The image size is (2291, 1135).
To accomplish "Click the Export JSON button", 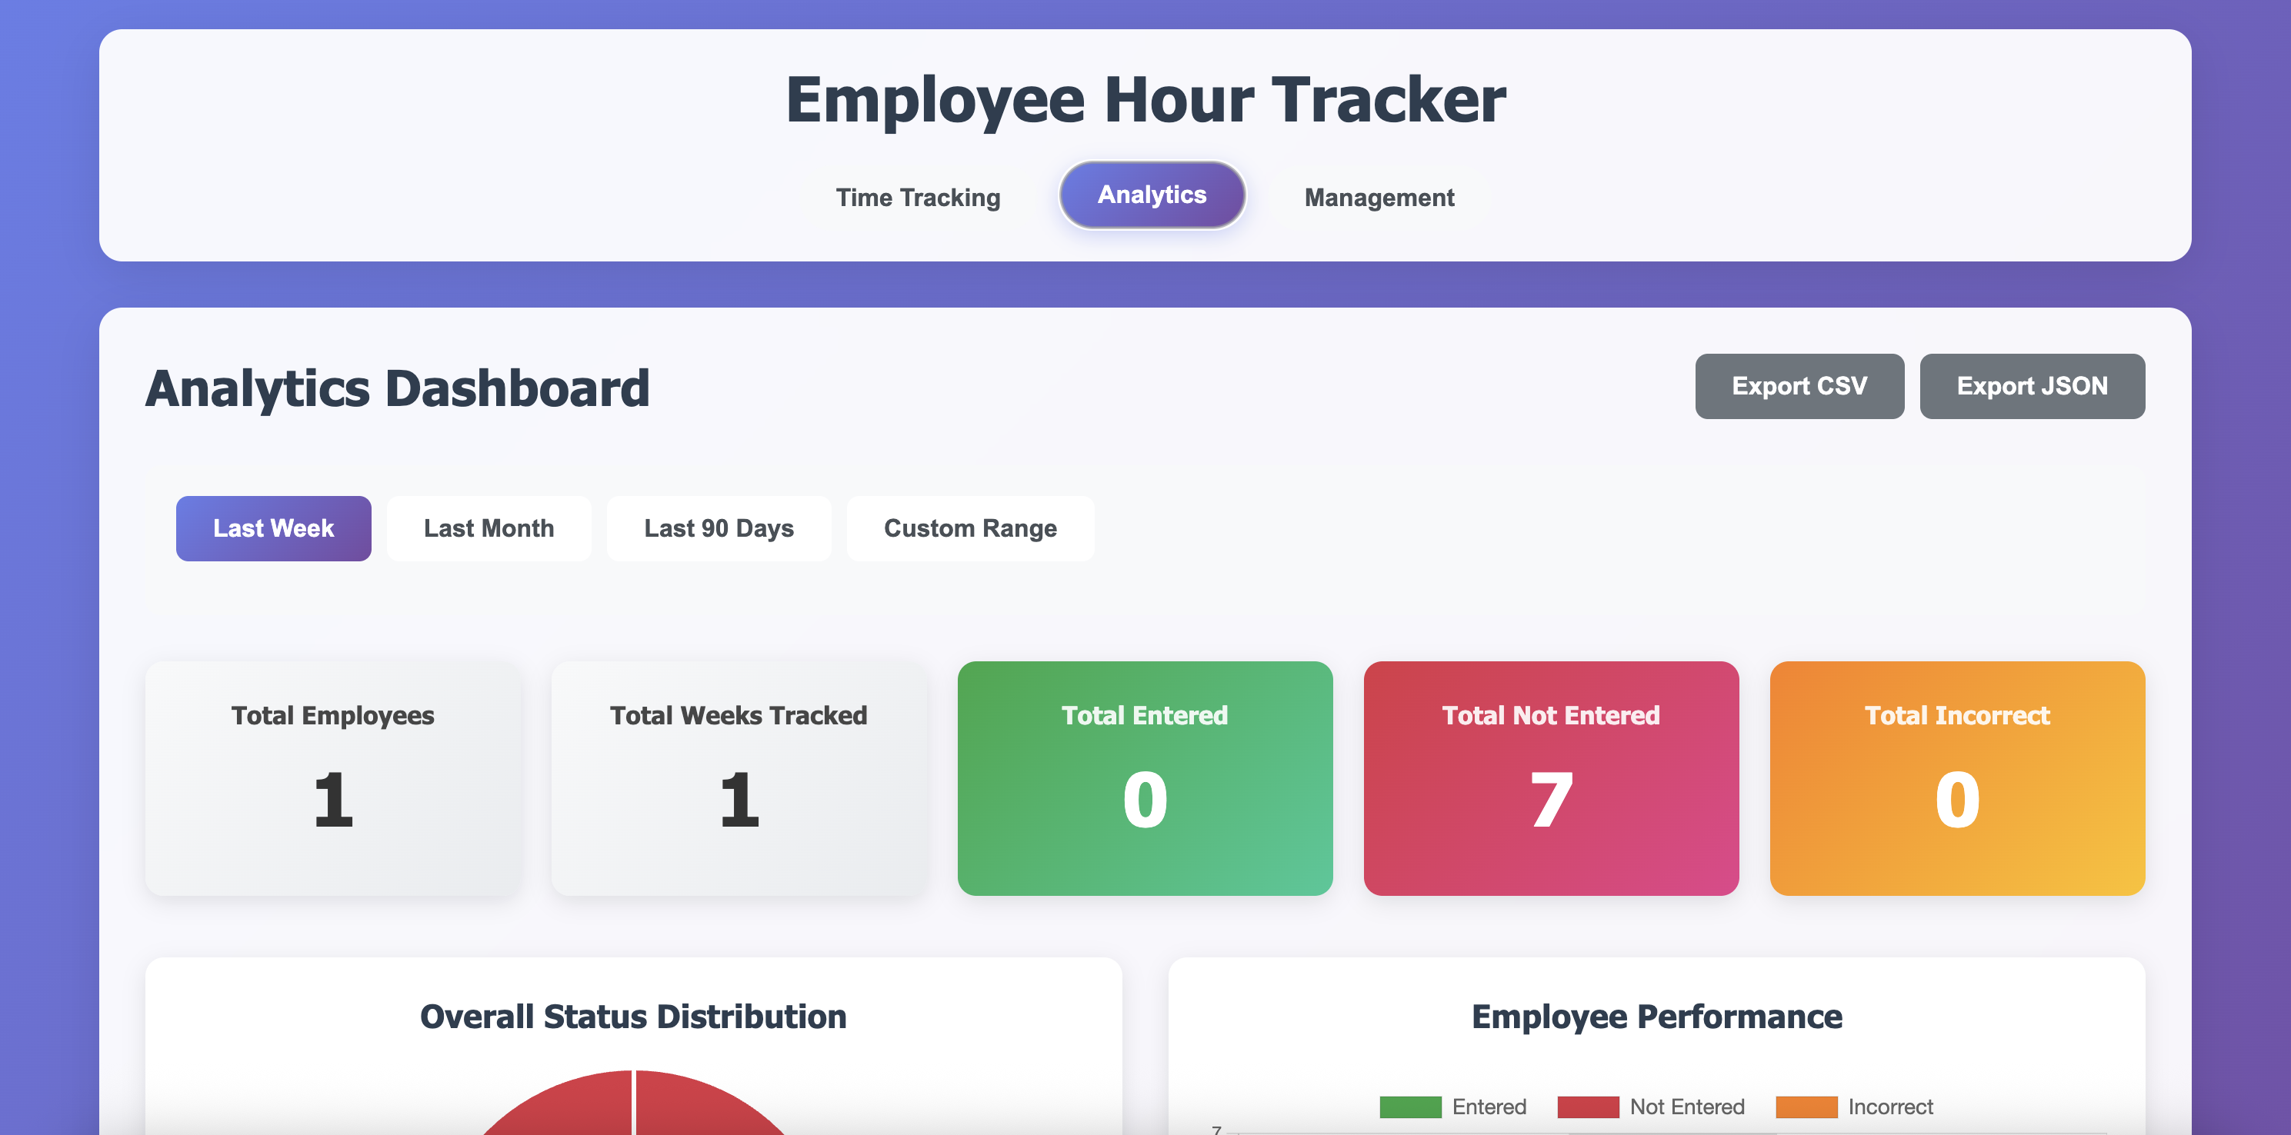I will click(x=2031, y=386).
